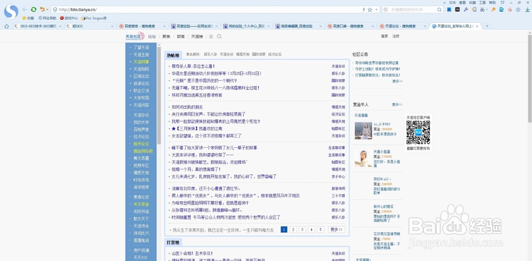
Task: Click the 天涯社区 logo
Action: click(x=135, y=36)
